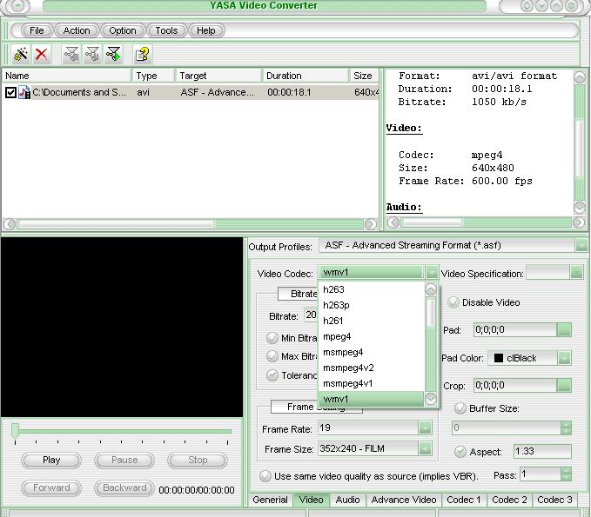Click the Buffer Size stepper arrows
Image resolution: width=591 pixels, height=517 pixels.
point(566,428)
